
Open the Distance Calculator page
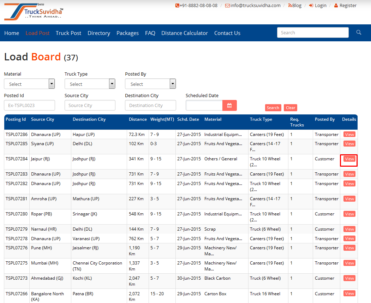pos(185,33)
